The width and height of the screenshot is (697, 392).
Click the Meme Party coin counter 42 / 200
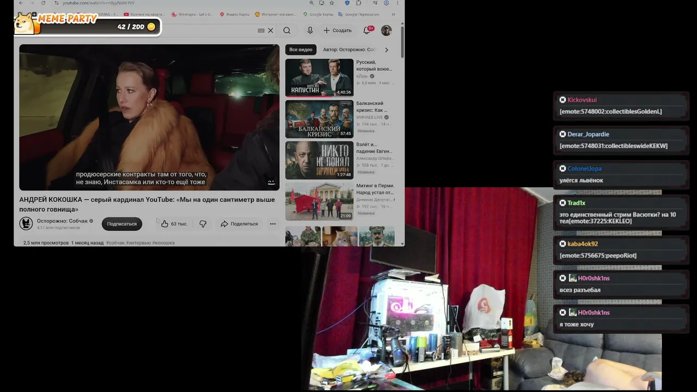pos(136,27)
